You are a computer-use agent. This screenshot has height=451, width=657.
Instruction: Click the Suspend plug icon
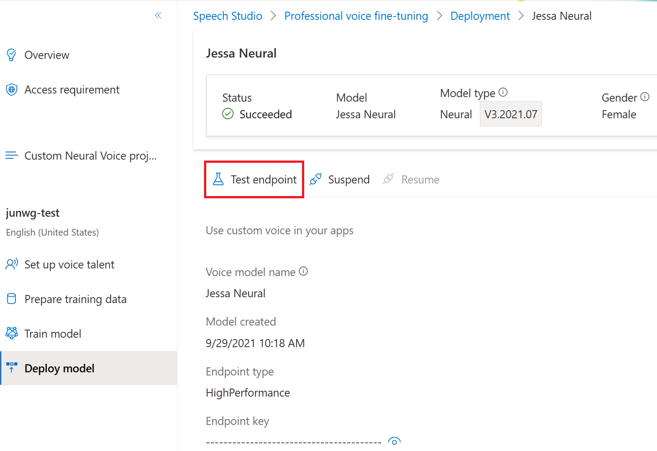pyautogui.click(x=316, y=179)
